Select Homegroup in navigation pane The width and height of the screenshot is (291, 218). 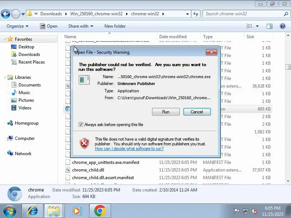pos(27,123)
